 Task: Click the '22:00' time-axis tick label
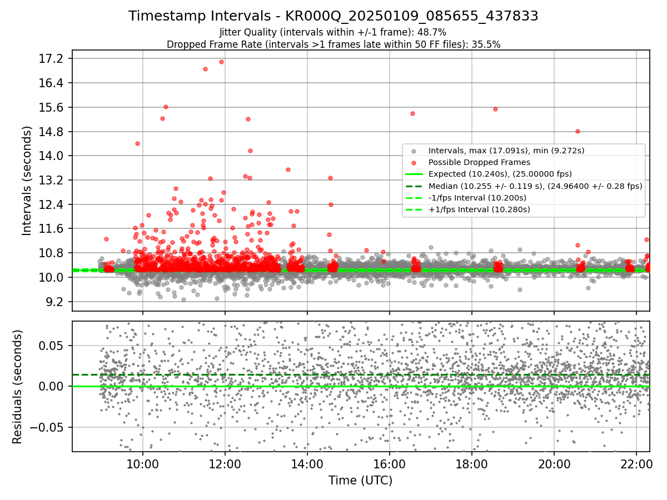click(x=636, y=464)
